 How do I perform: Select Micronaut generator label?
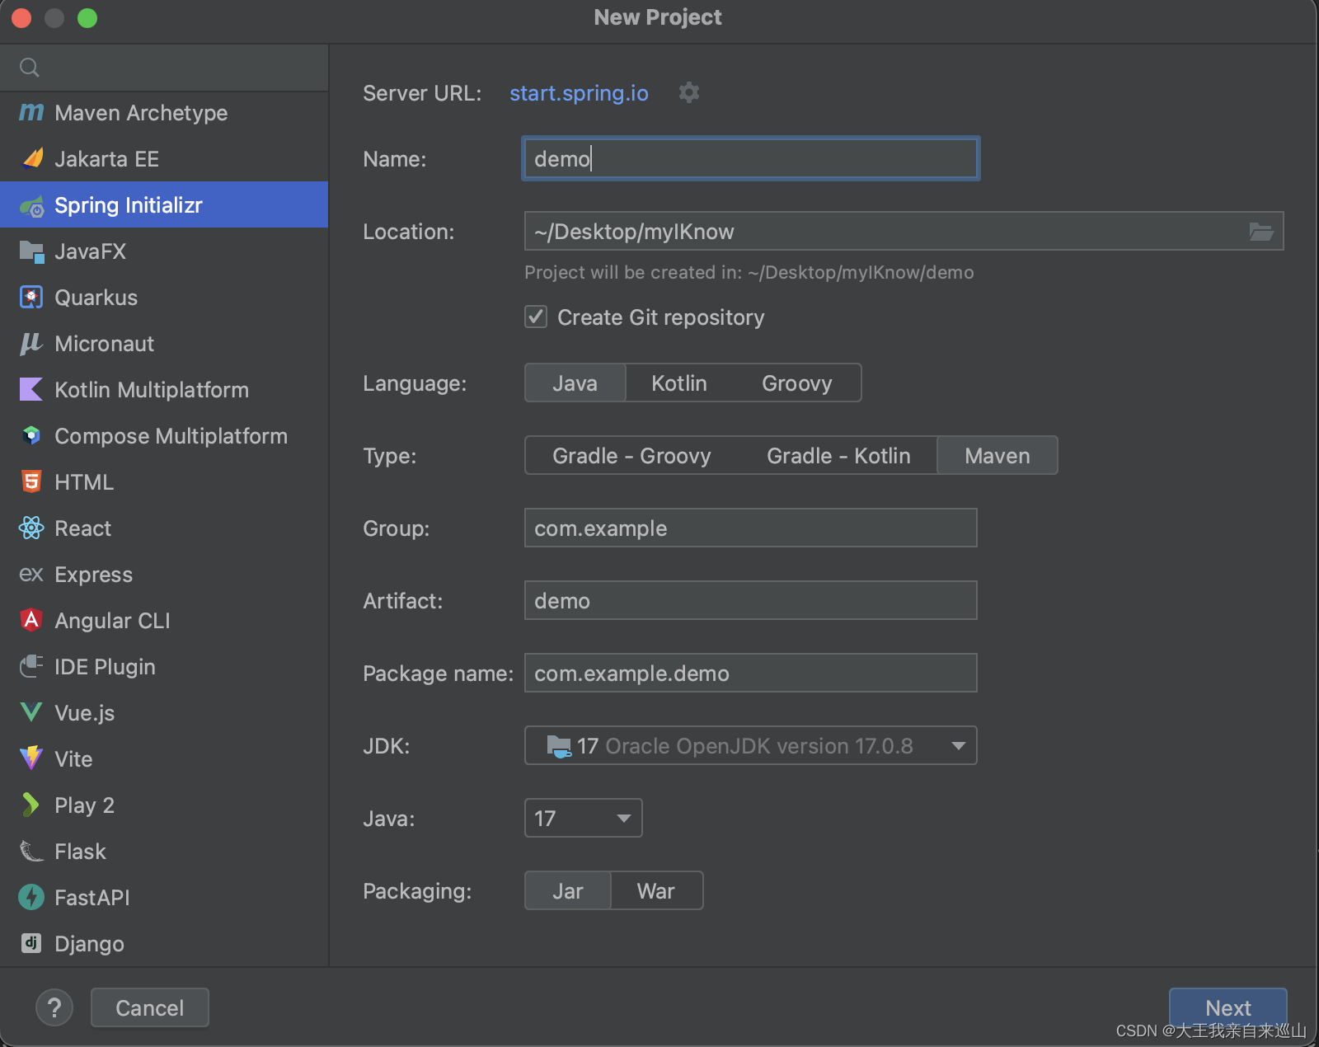click(x=104, y=344)
